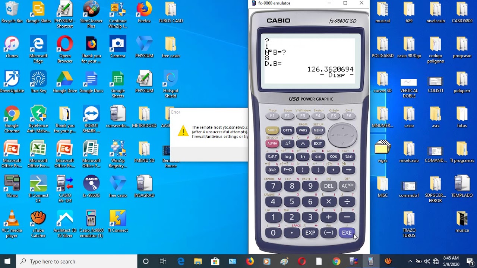Select the TI Connect CE desktop icon
This screenshot has width=477, height=268.
coord(38,189)
